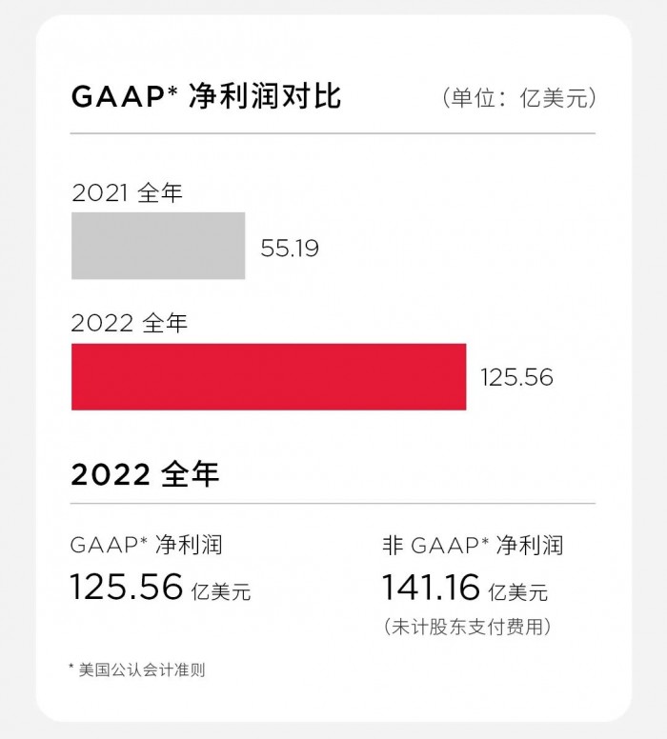The image size is (667, 739).
Task: Select the 125.56 bar value label
Action: (516, 377)
